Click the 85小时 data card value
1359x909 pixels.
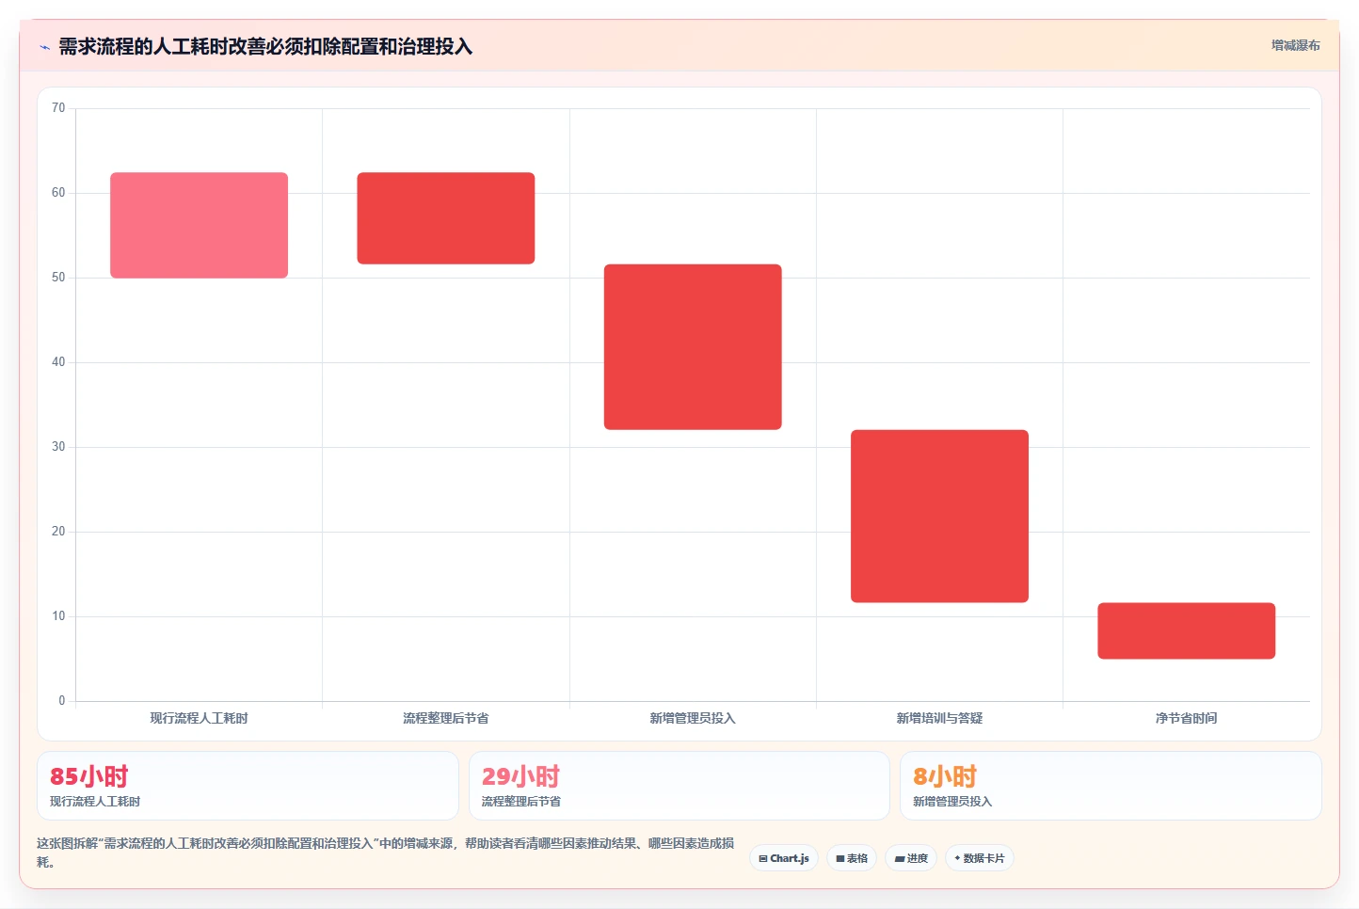88,776
